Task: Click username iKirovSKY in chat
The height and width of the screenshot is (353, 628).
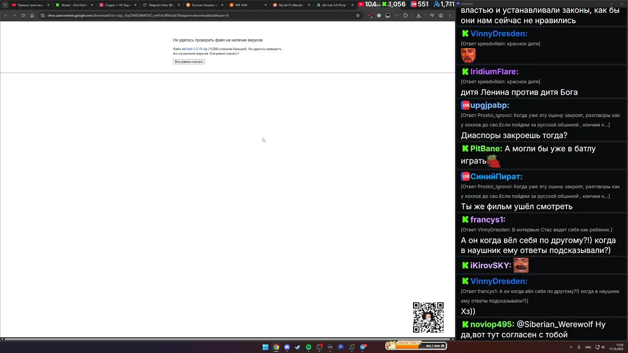Action: pos(491,266)
